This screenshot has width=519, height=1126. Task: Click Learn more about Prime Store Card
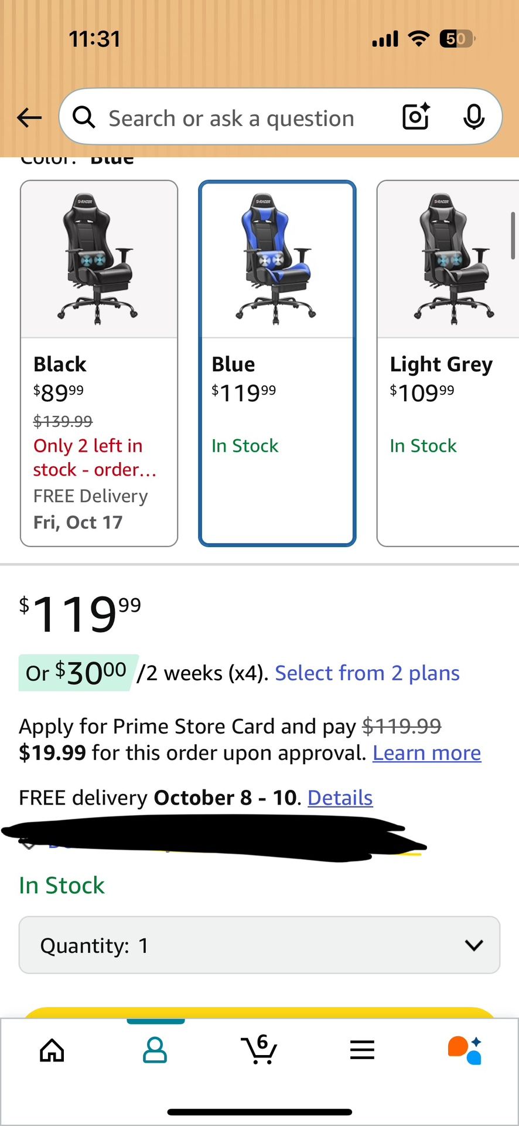pos(426,753)
